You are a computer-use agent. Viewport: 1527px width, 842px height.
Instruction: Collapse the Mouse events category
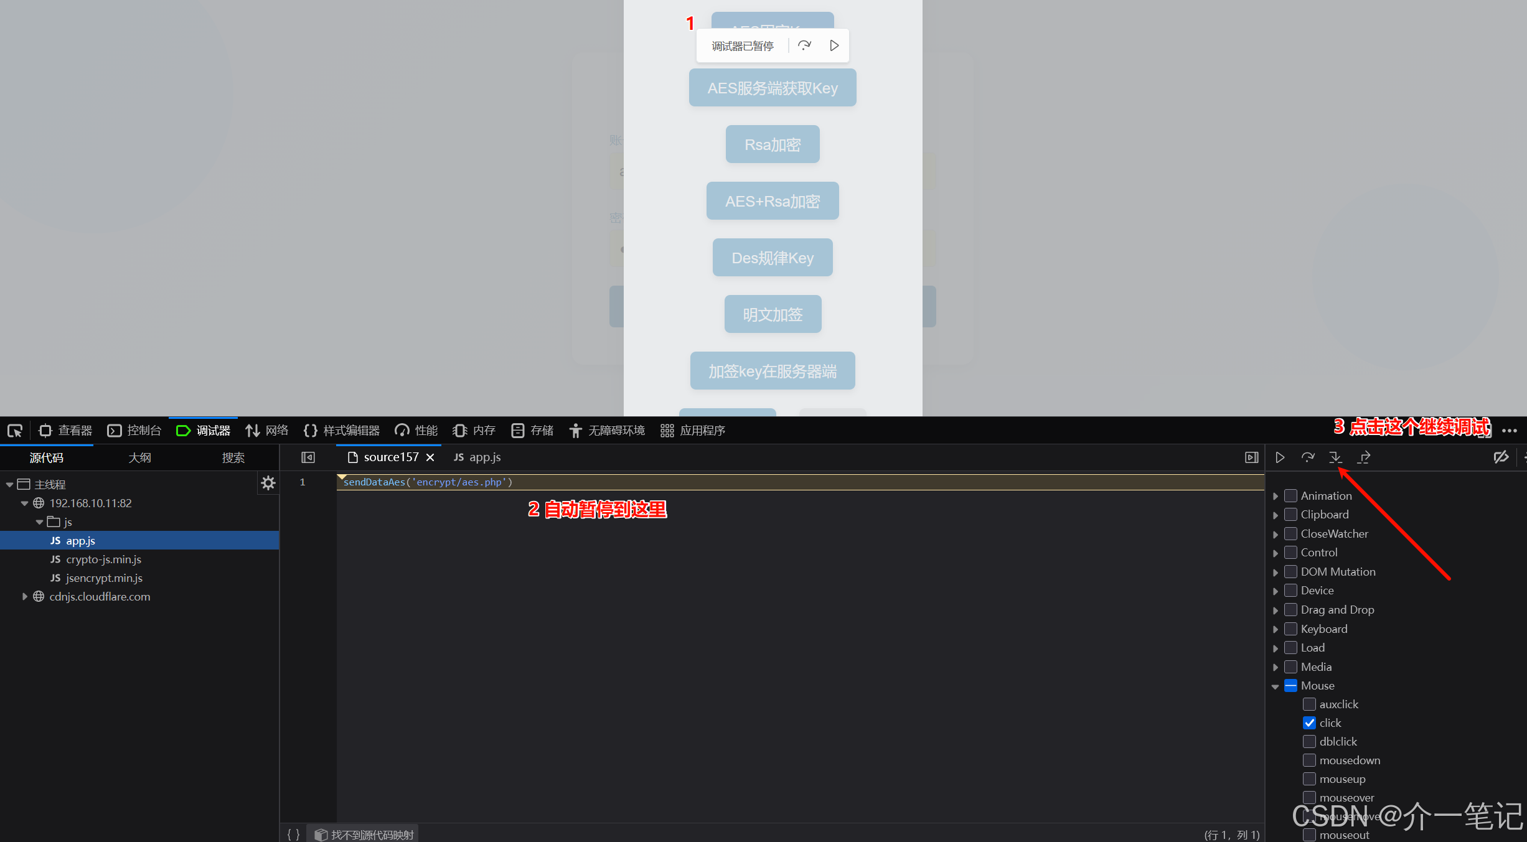[1275, 686]
